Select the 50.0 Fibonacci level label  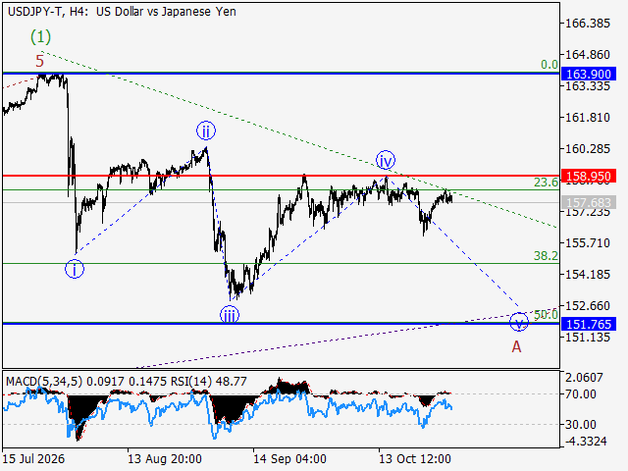click(x=546, y=314)
